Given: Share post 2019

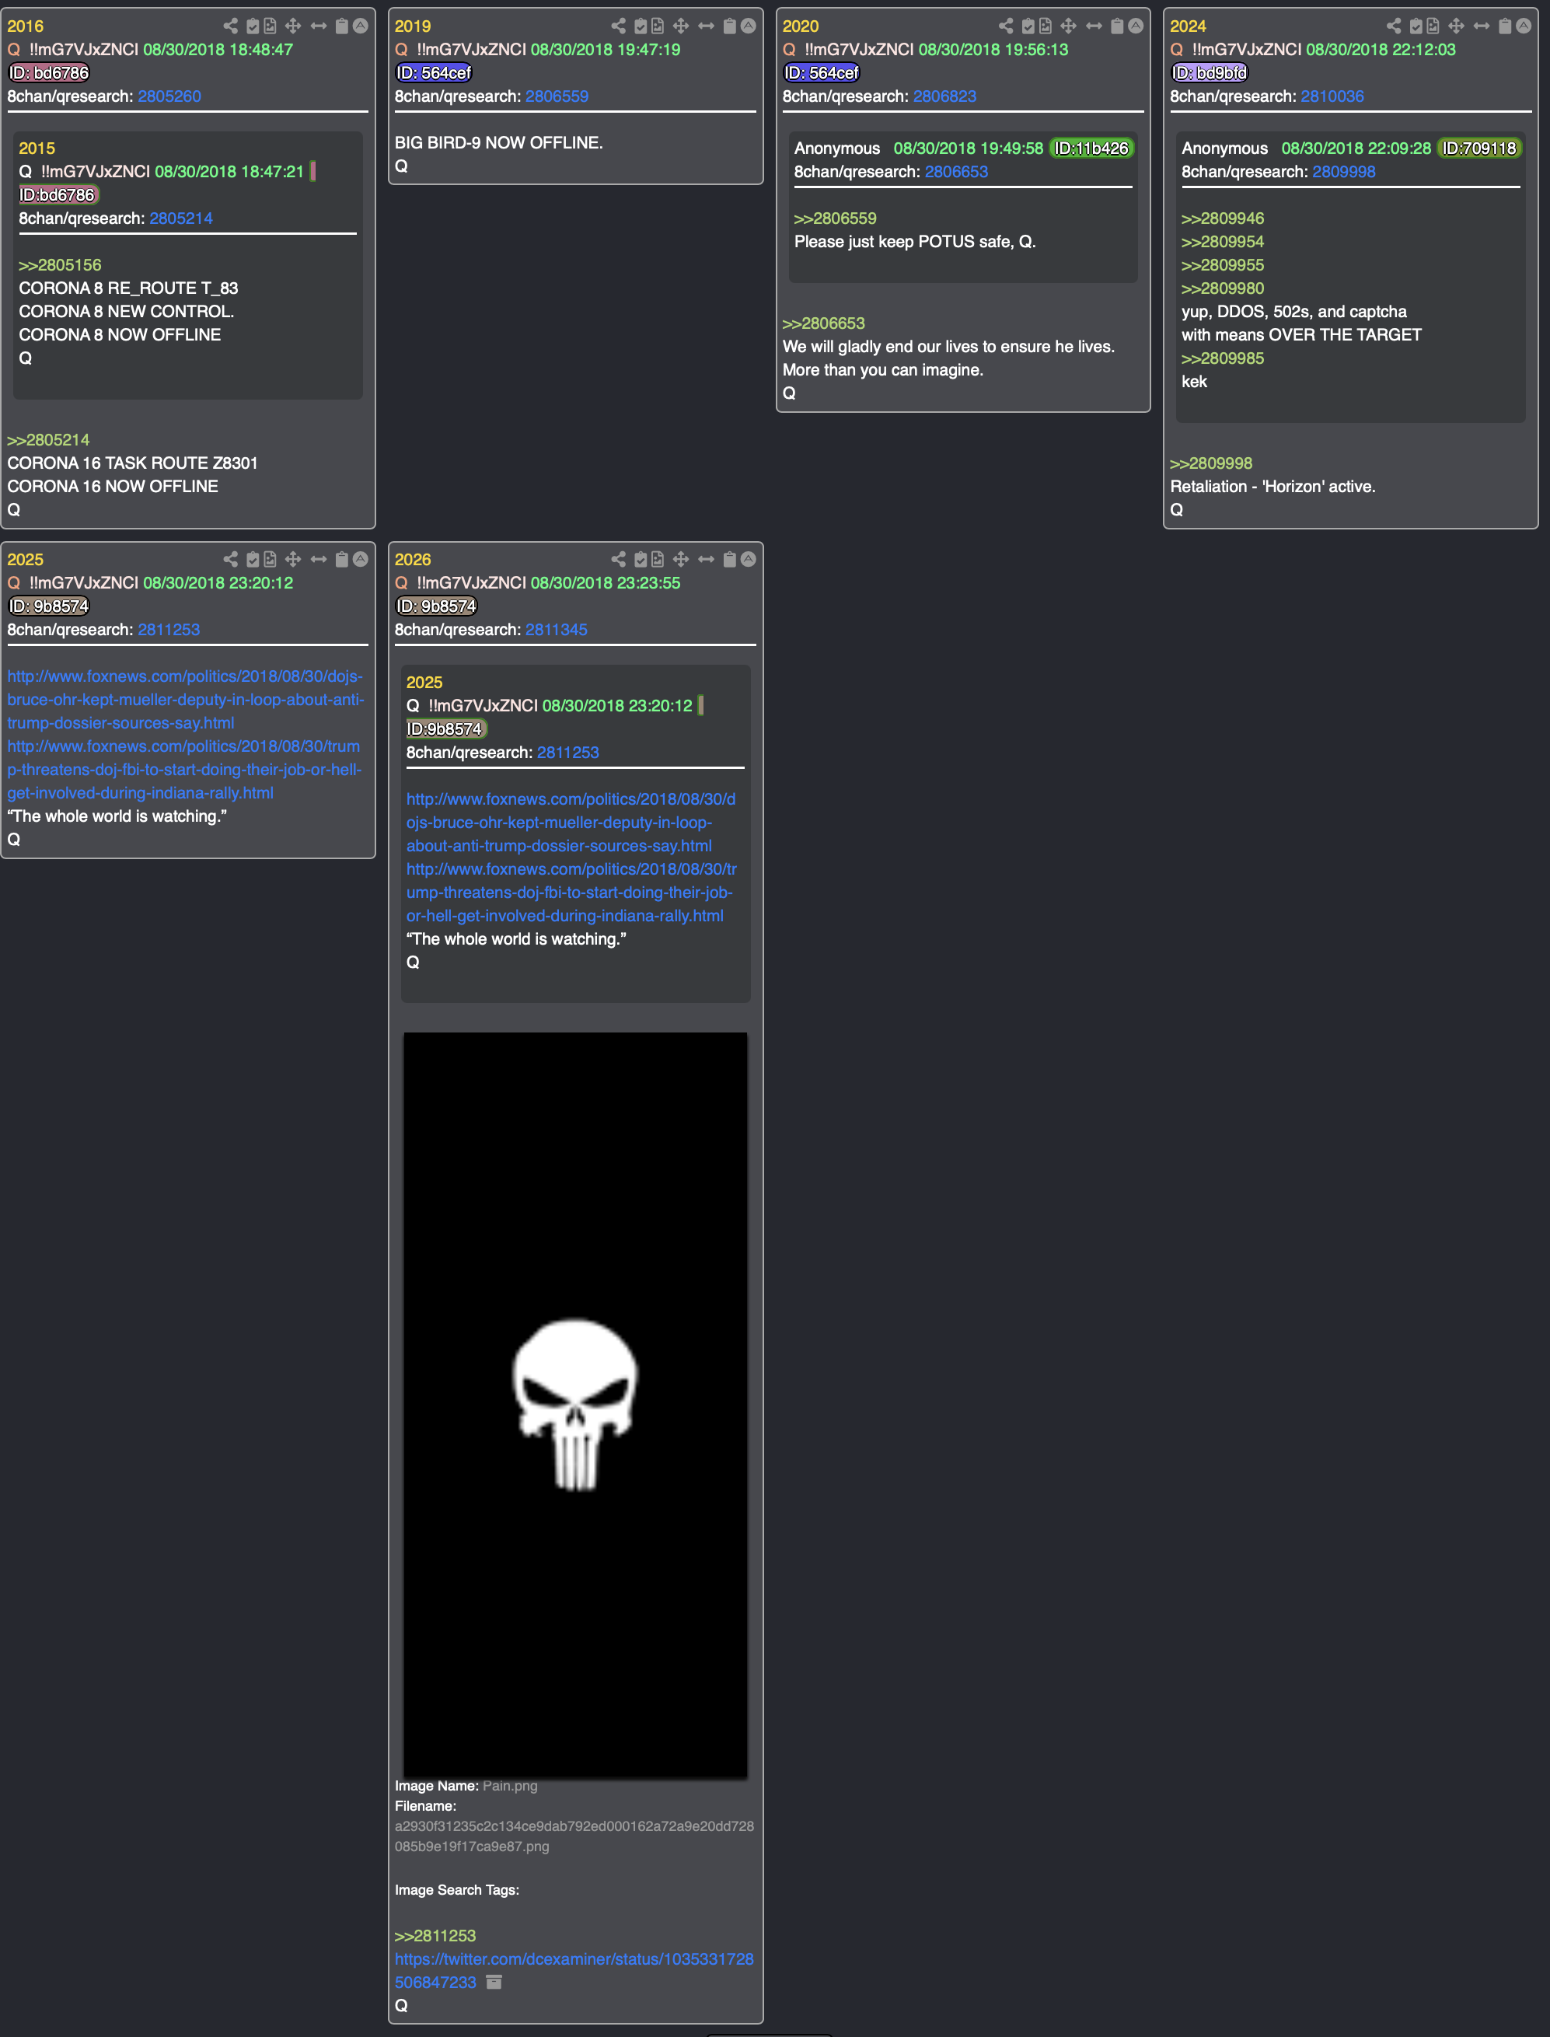Looking at the screenshot, I should 618,26.
